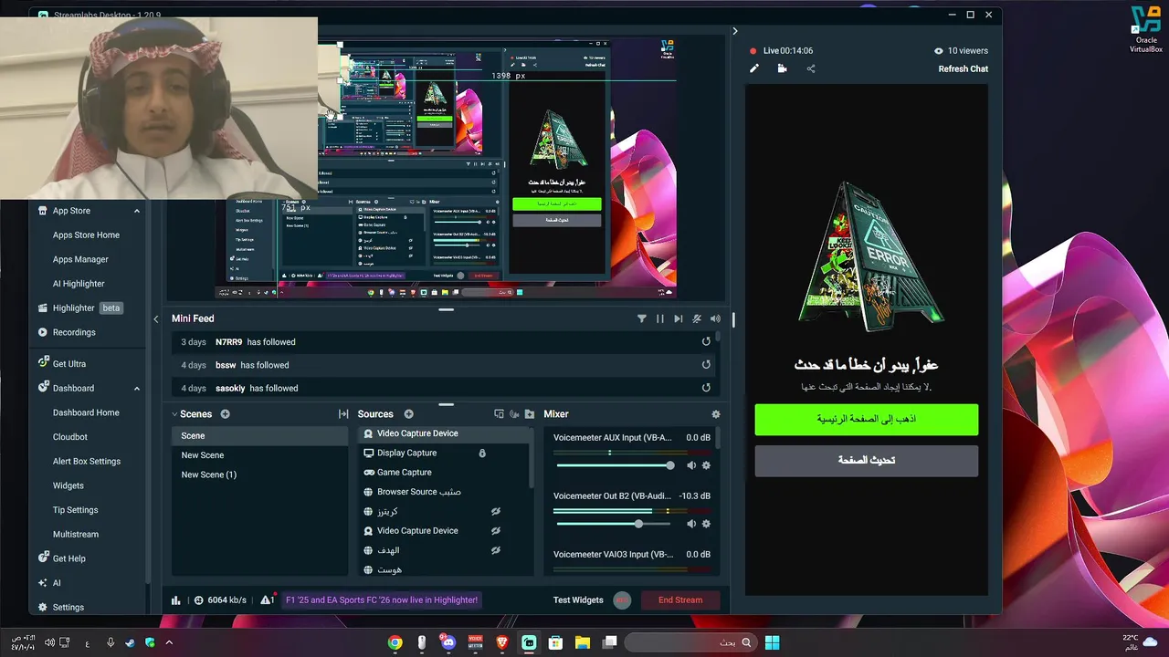Open Google Chrome from the taskbar
1169x657 pixels.
click(x=395, y=642)
